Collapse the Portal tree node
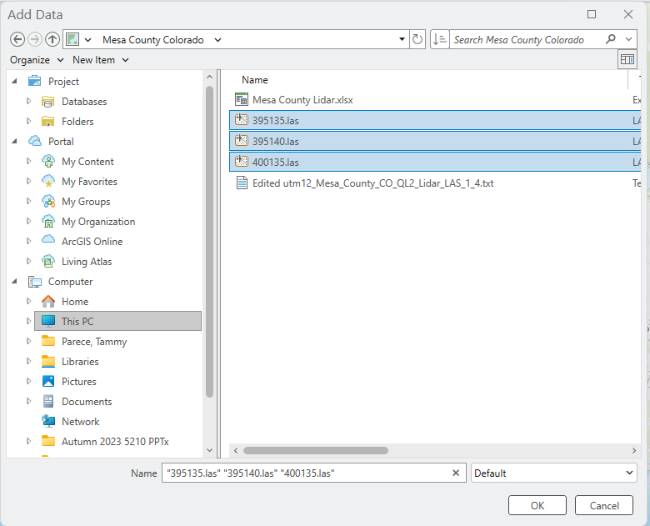The image size is (650, 526). (14, 141)
